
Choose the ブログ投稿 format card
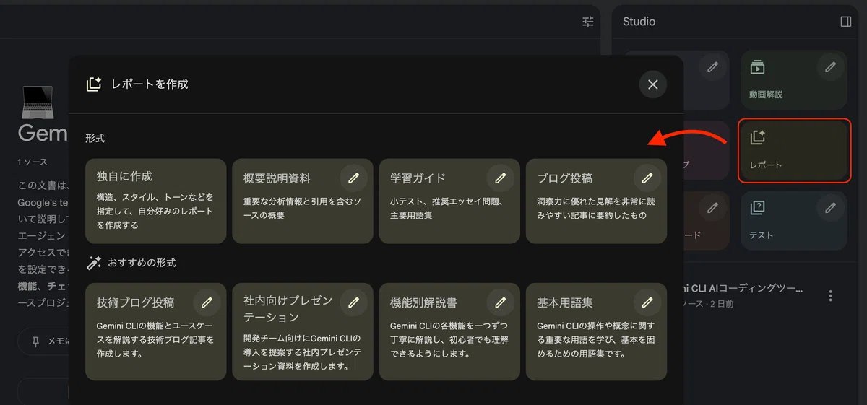(596, 201)
